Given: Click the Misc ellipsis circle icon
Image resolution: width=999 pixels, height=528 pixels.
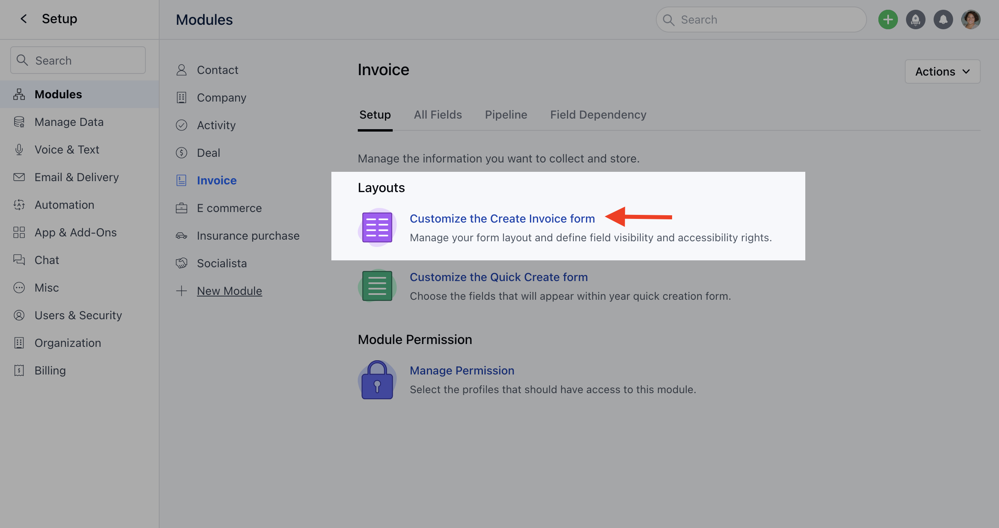Looking at the screenshot, I should (x=19, y=288).
